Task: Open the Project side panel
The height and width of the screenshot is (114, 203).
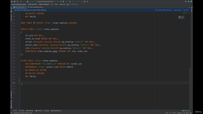Action: (11, 9)
